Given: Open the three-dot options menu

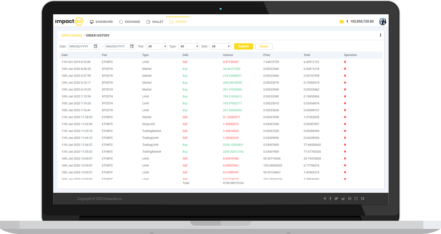Looking at the screenshot, I should tap(380, 35).
